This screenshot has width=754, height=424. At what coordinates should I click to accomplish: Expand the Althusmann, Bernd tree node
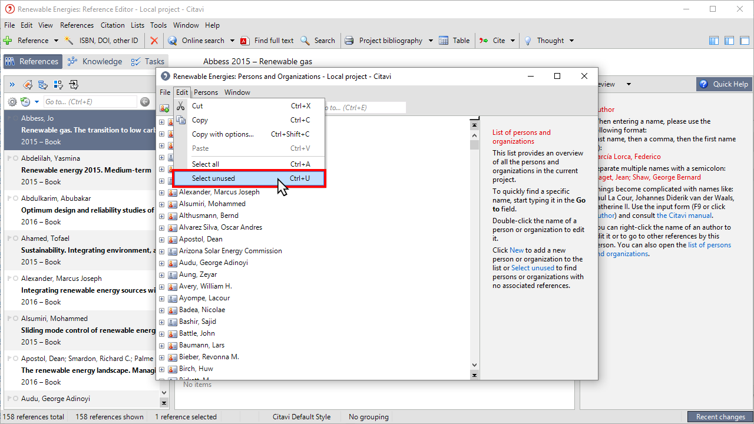[x=162, y=216]
